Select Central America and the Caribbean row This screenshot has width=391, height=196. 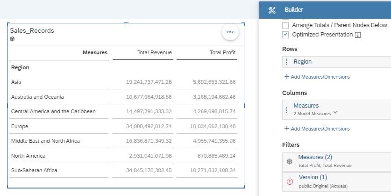[53, 111]
